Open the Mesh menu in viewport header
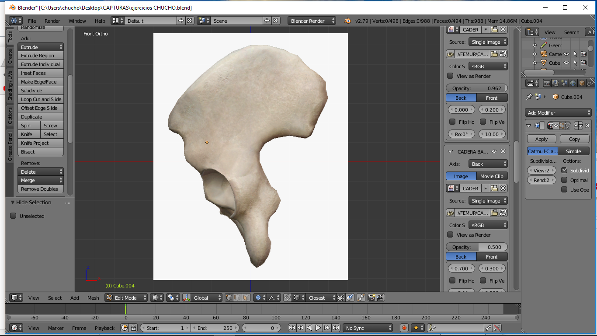This screenshot has width=597, height=336. (x=93, y=298)
